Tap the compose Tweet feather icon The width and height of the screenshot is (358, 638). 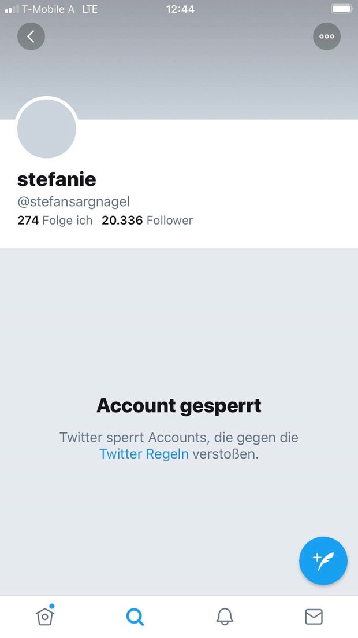(x=323, y=560)
